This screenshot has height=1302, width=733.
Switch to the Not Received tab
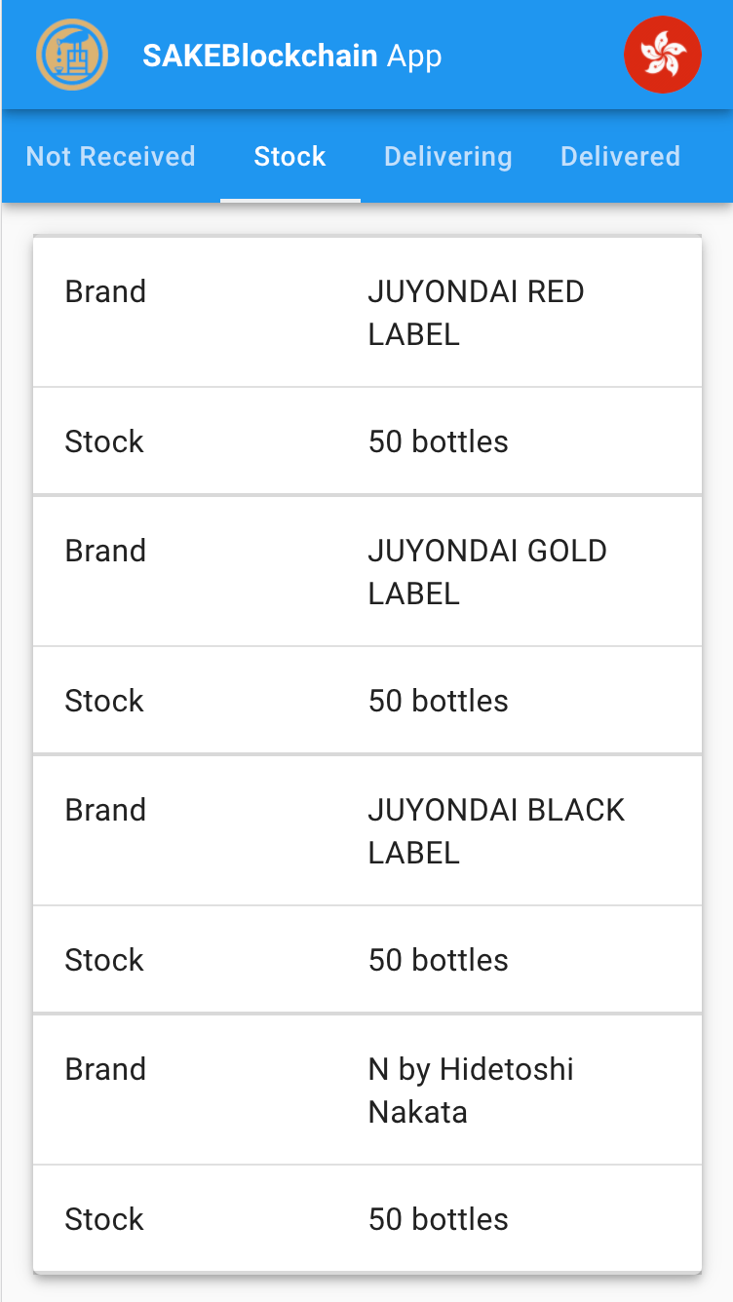(x=110, y=156)
